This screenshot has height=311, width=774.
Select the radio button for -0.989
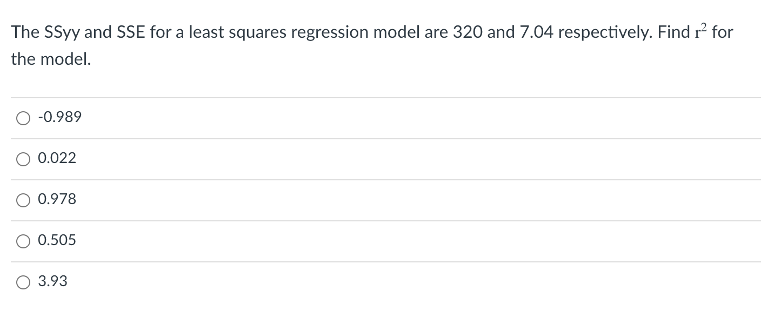point(23,117)
